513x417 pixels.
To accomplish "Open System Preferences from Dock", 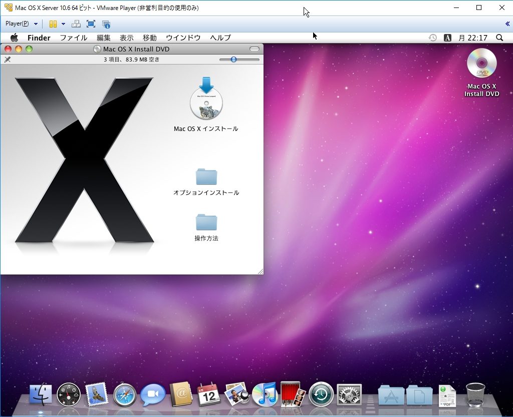I will coord(349,394).
